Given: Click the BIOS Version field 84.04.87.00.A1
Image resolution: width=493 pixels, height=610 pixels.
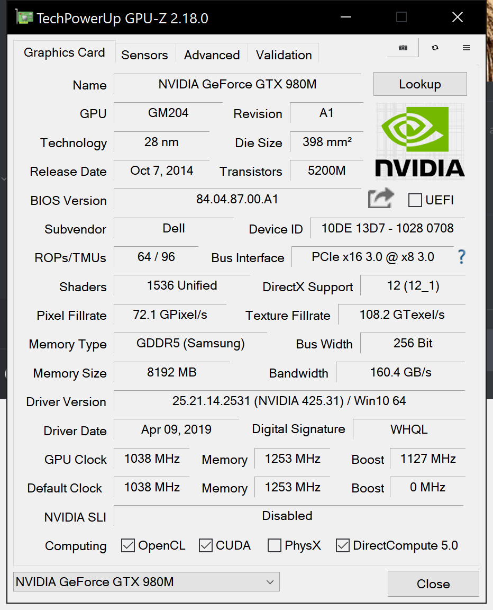Looking at the screenshot, I should pyautogui.click(x=238, y=199).
